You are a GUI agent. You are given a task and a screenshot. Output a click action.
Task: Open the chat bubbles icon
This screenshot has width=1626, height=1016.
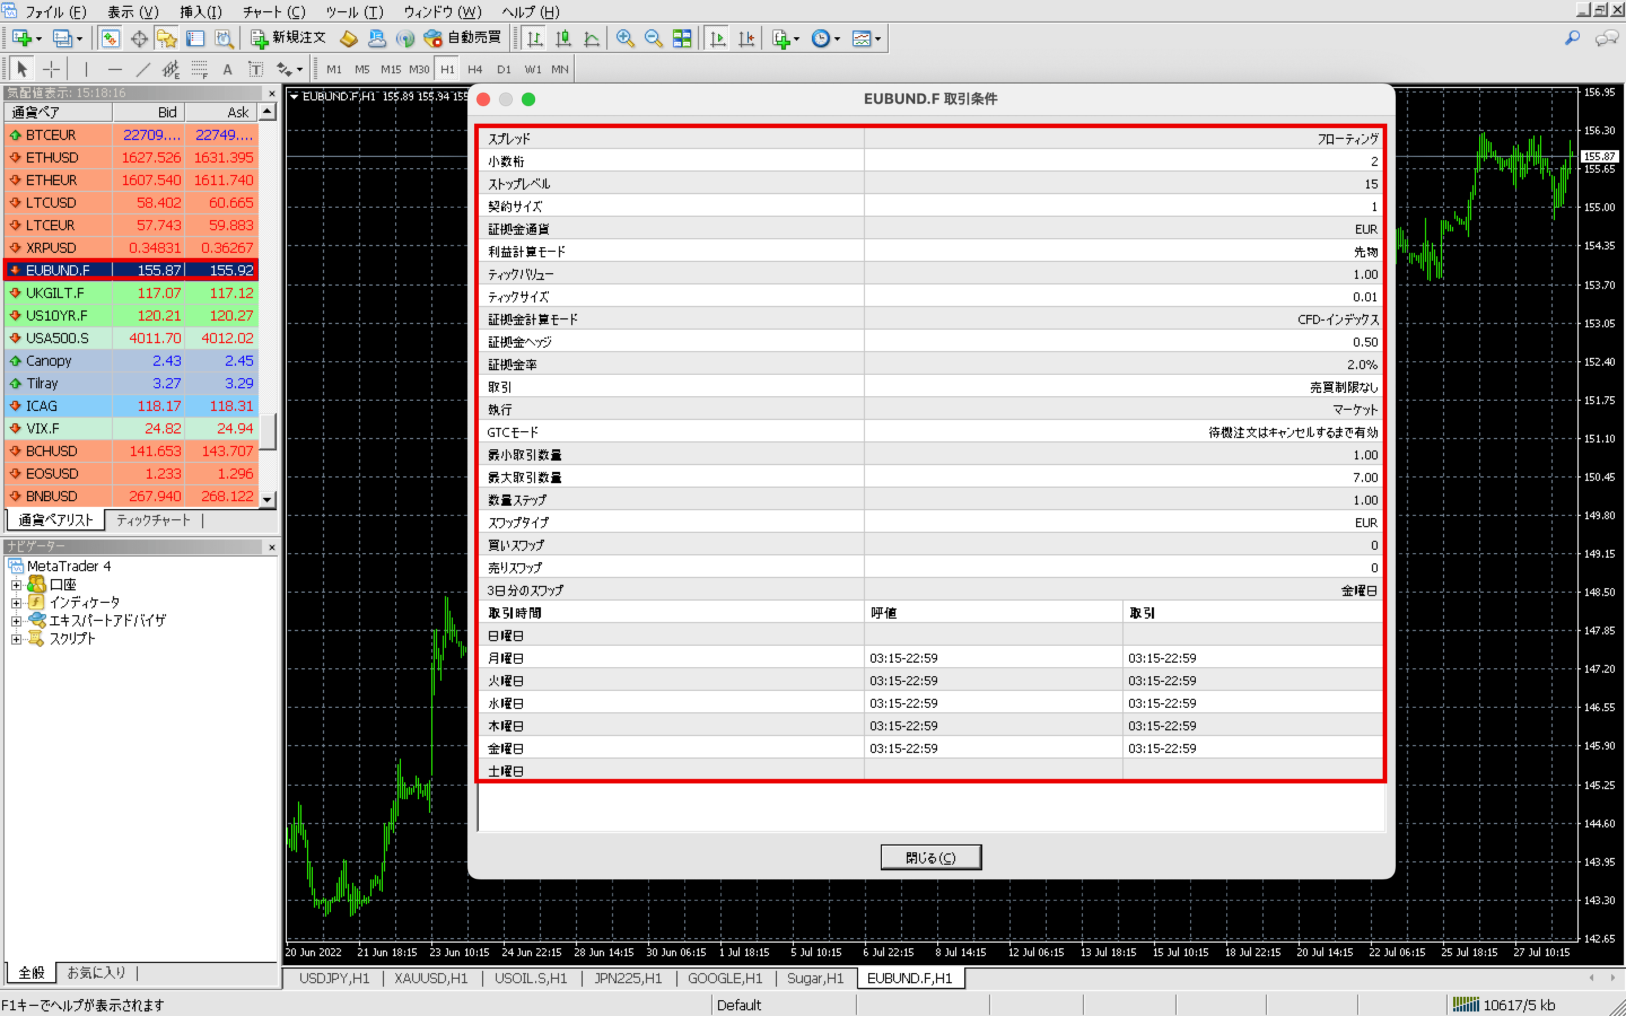(1606, 38)
